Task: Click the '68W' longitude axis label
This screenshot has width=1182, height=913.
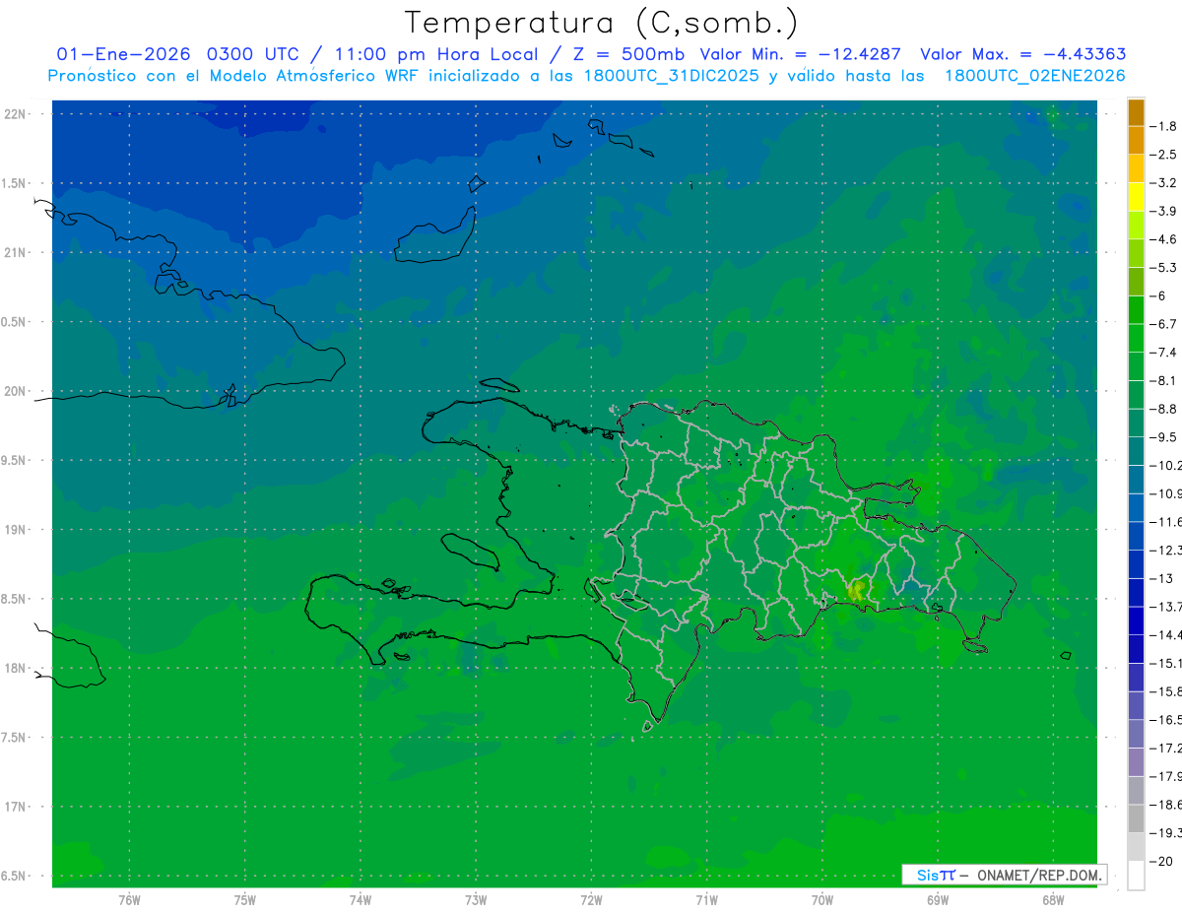Action: (x=1053, y=900)
